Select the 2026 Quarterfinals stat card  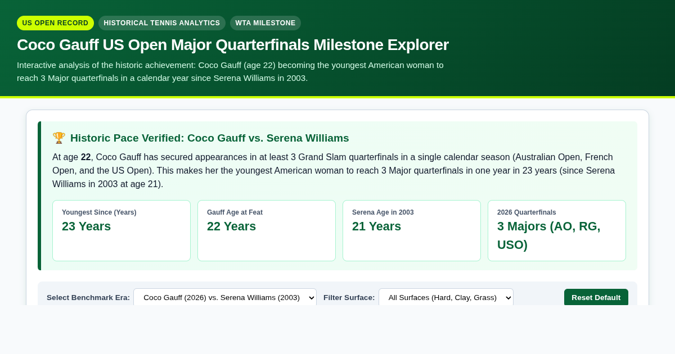click(557, 230)
